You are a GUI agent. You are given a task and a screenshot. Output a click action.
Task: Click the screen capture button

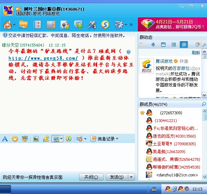pos(56,139)
